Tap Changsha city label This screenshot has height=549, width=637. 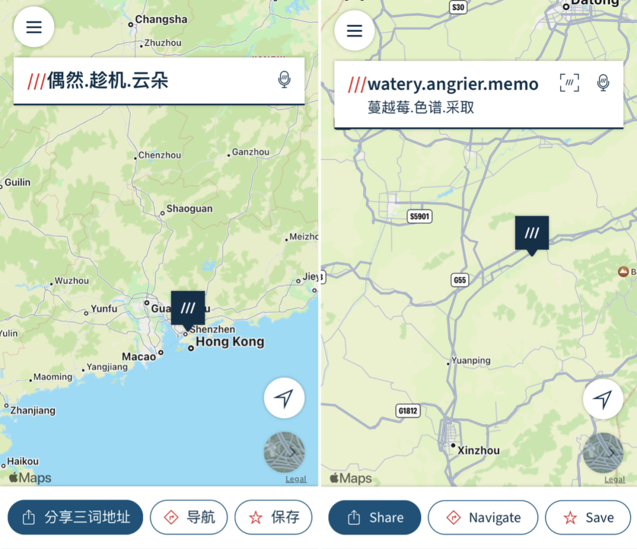coord(161,19)
